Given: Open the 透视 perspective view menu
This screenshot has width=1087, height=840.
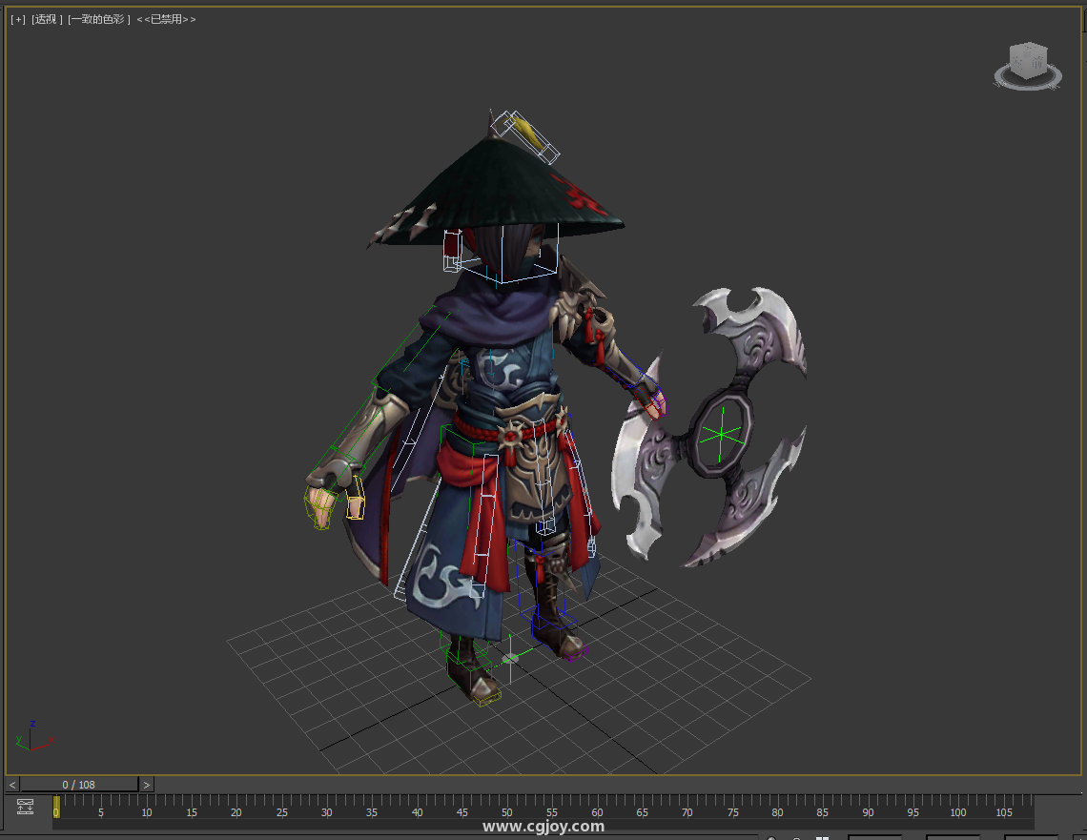Looking at the screenshot, I should [x=47, y=19].
